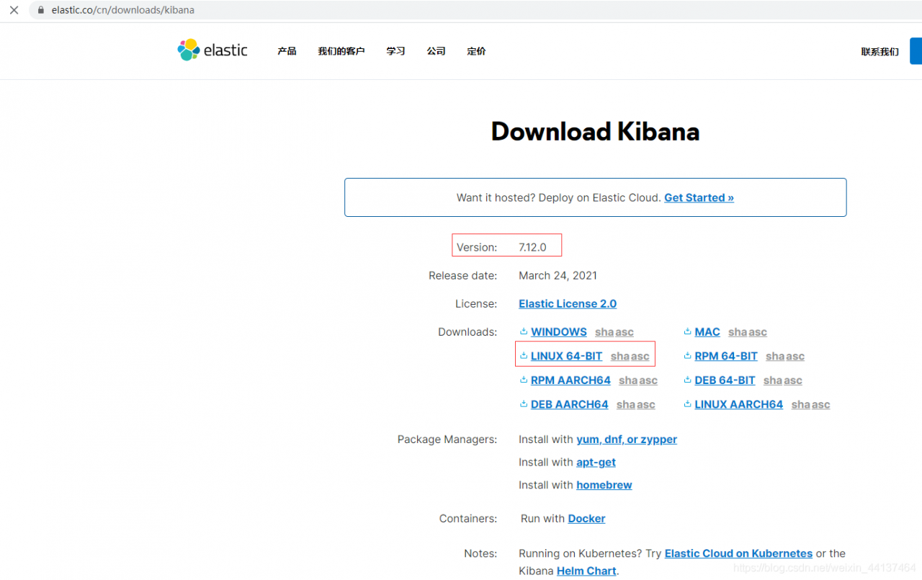Click download icon beside LINUX 64-BIT
The height and width of the screenshot is (580, 922).
click(x=524, y=356)
